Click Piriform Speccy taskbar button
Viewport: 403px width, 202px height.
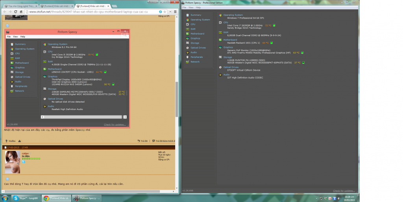(86, 198)
